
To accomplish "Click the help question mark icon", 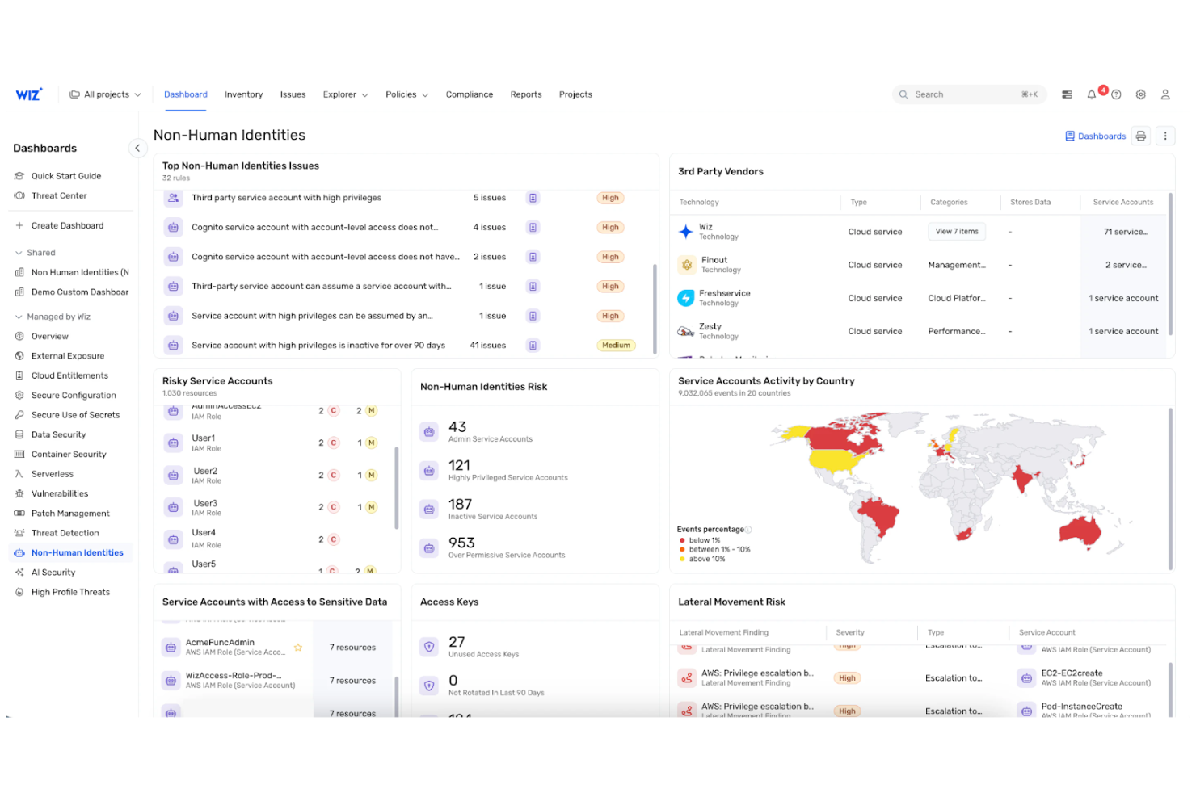I will [1116, 94].
